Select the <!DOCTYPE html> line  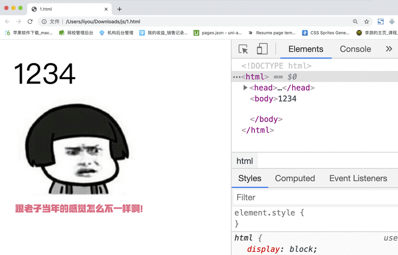click(x=276, y=66)
